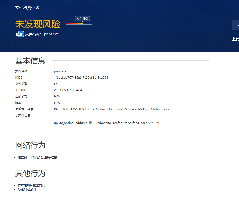This screenshot has width=239, height=201.
Task: Click the 基本信息 section heading
Action: [30, 61]
